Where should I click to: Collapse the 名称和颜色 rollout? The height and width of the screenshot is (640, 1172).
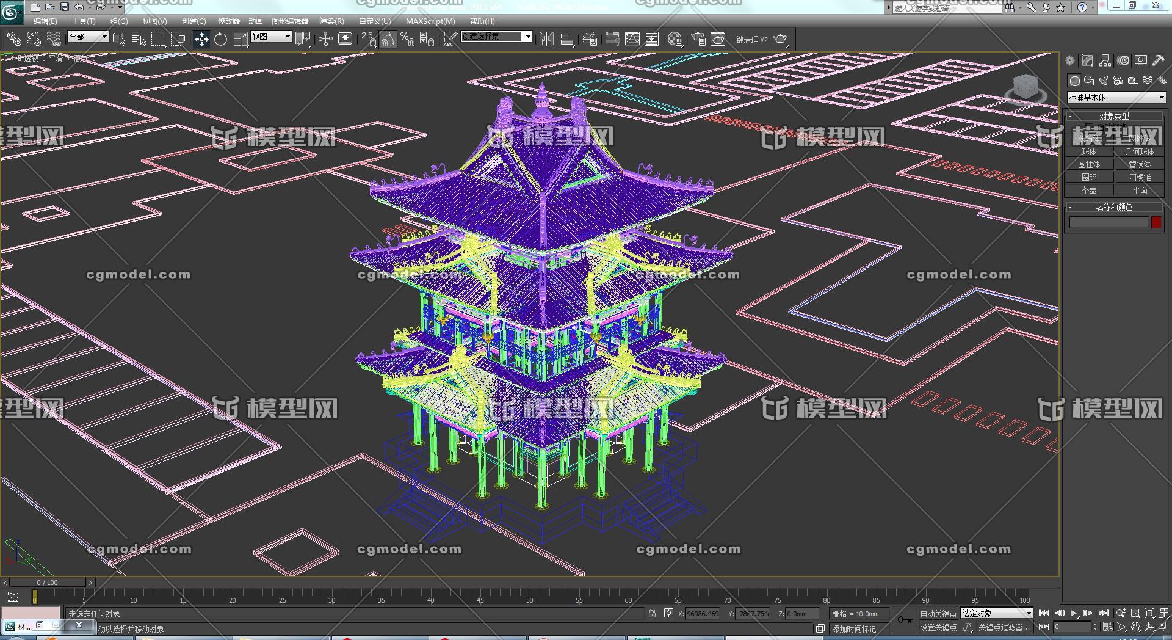point(1114,207)
